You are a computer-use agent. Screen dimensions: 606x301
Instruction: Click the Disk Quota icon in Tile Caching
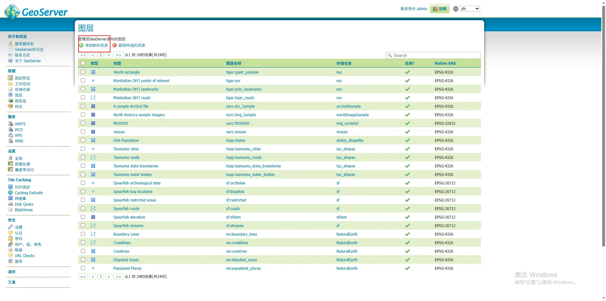10,204
